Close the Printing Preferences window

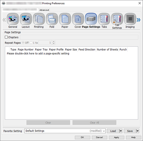[x=140, y=3]
